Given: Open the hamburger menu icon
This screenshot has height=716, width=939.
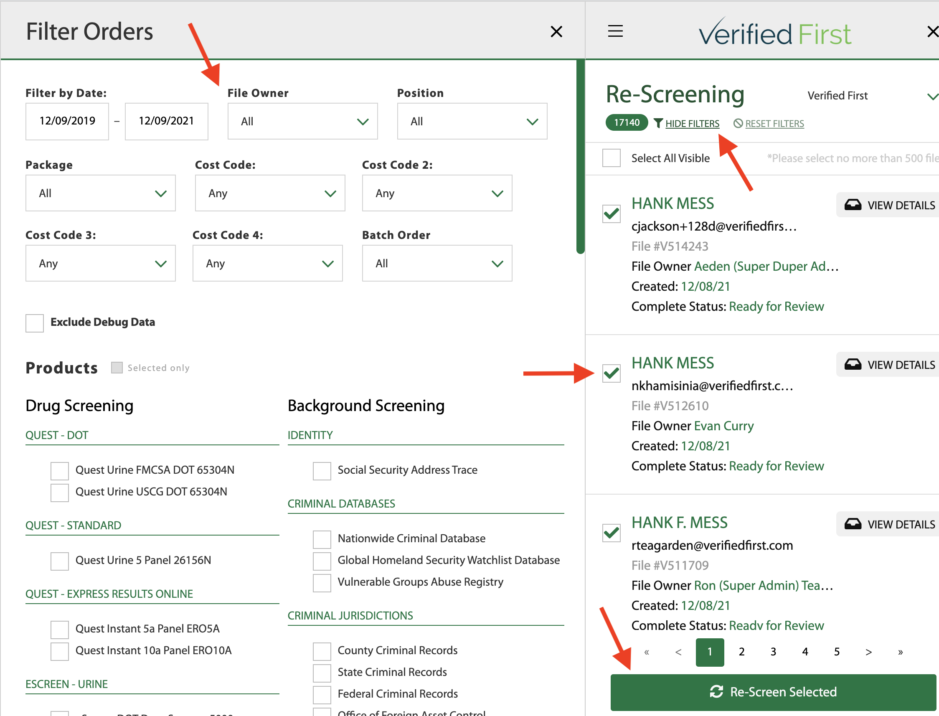Looking at the screenshot, I should point(615,31).
